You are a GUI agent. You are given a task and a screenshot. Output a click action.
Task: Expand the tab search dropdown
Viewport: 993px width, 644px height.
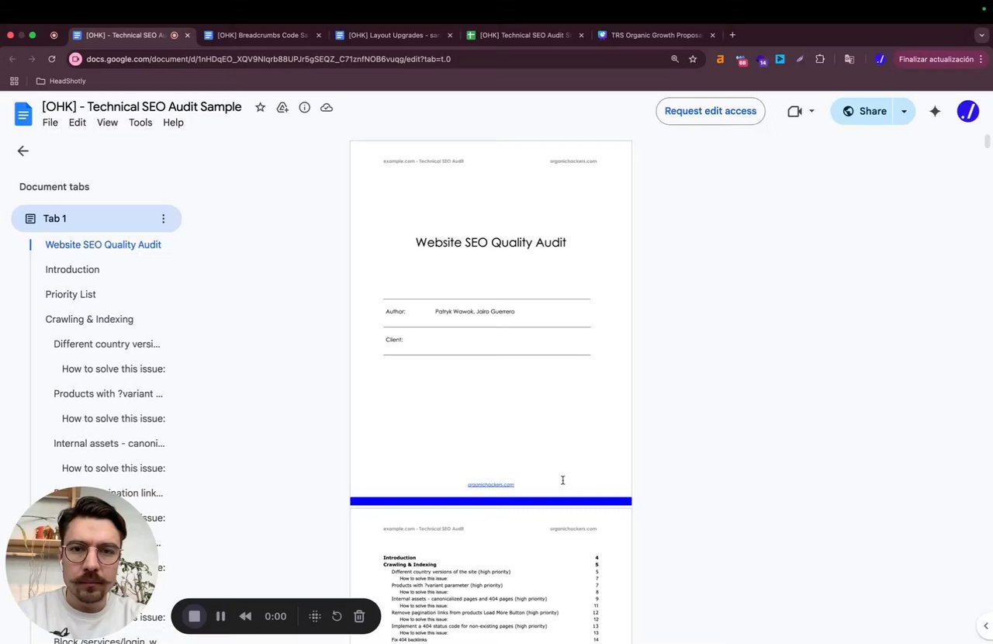(x=981, y=35)
